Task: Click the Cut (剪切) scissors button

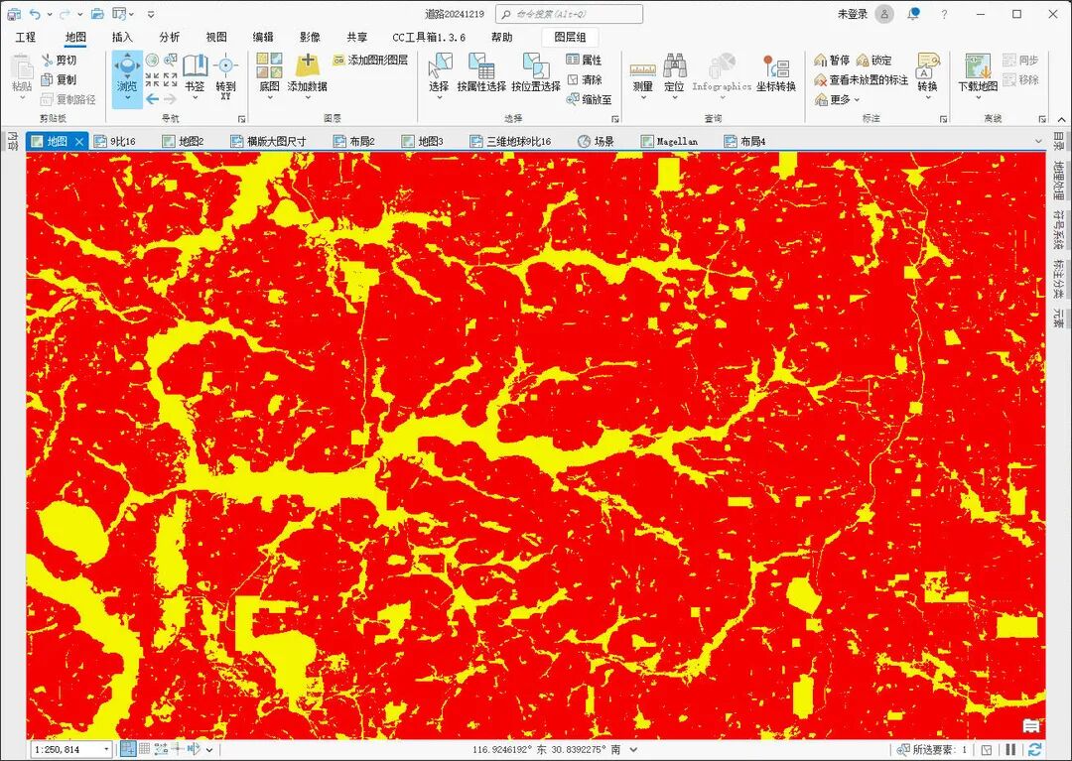Action: (x=59, y=61)
